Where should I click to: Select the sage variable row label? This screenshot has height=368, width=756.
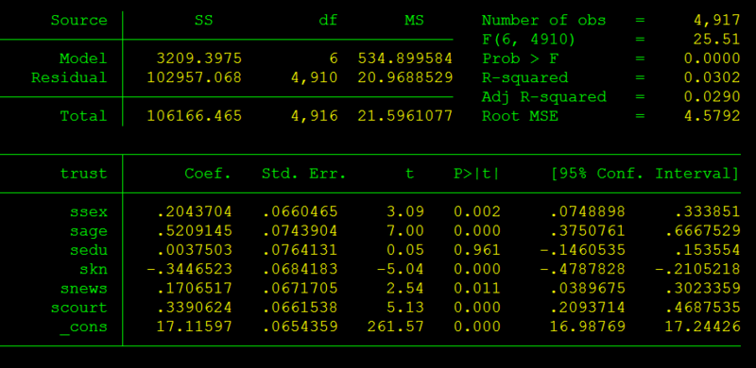pyautogui.click(x=88, y=232)
